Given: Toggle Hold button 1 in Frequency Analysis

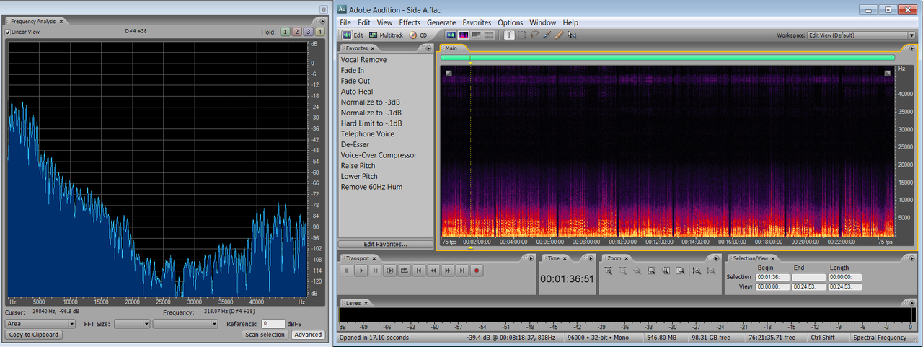Looking at the screenshot, I should 285,32.
